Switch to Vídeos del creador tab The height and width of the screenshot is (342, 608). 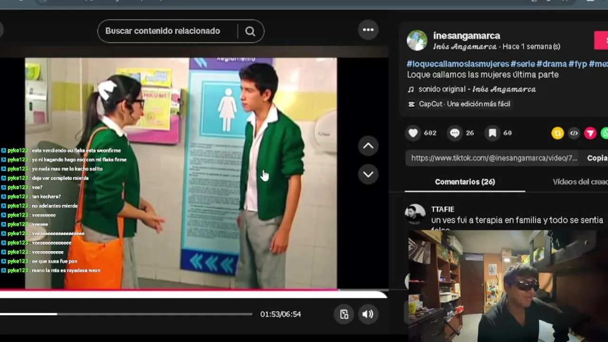580,182
